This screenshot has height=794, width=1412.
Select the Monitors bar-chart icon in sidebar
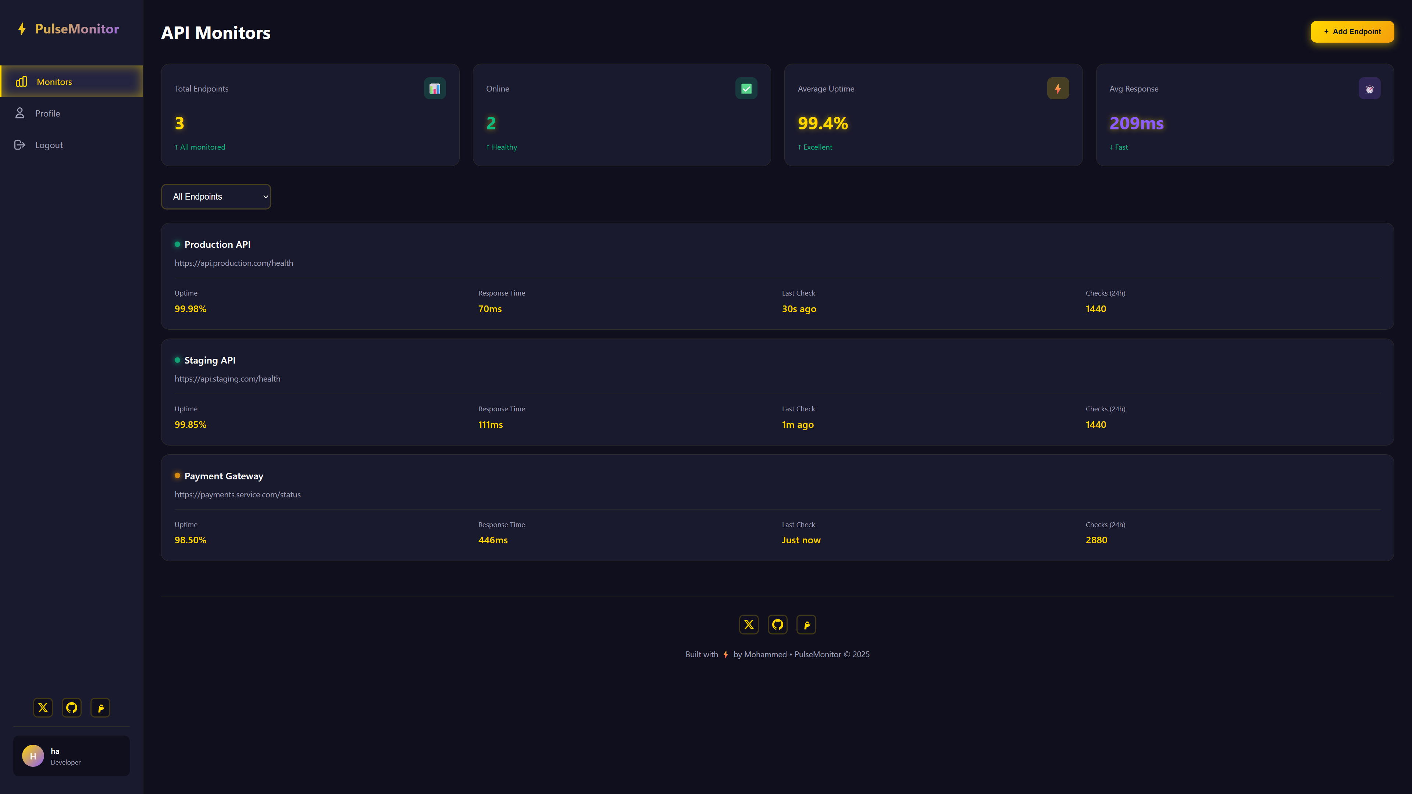pos(21,81)
